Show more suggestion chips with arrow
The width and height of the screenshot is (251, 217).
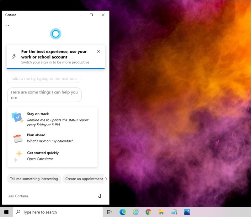click(x=106, y=179)
